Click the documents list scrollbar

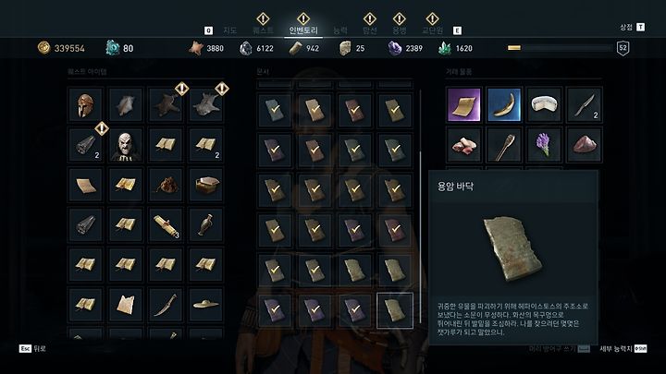421,206
